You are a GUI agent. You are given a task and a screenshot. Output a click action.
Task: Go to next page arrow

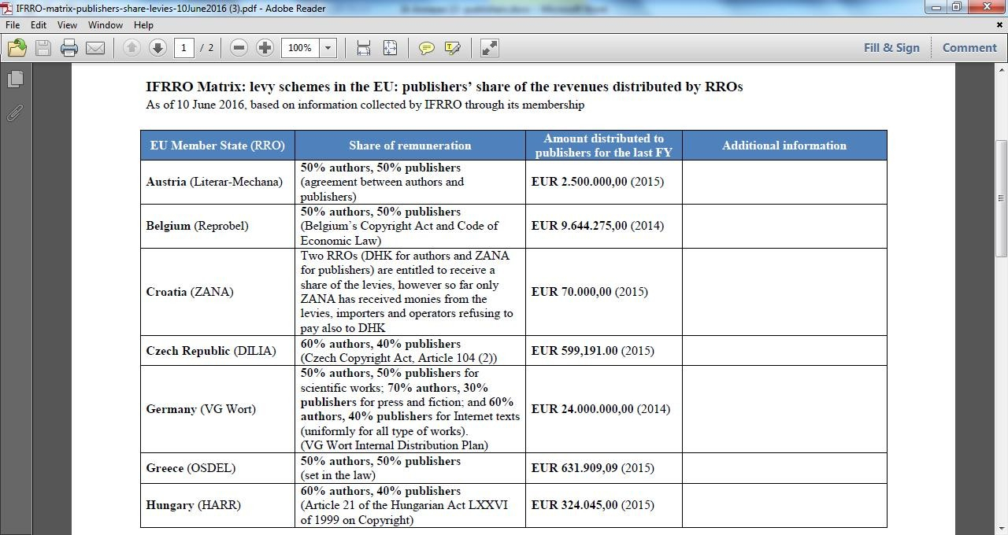pos(157,48)
